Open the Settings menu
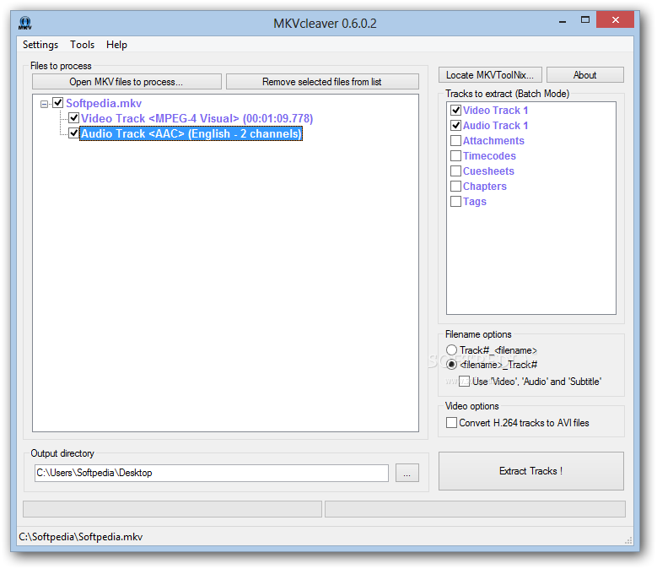The height and width of the screenshot is (569, 657). (40, 45)
